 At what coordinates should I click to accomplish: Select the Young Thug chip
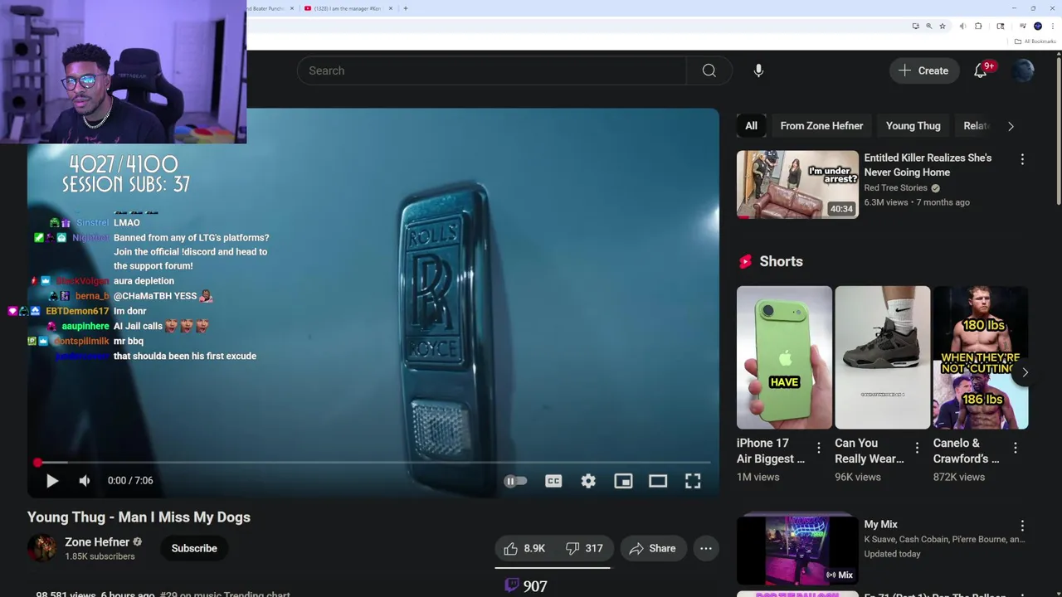[913, 126]
